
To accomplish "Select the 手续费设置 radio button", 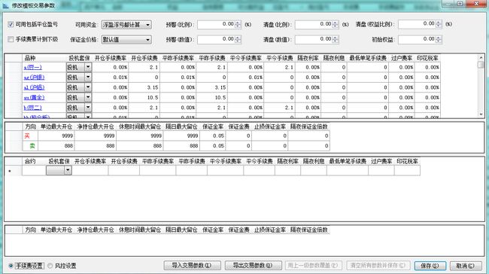I will tap(11, 266).
